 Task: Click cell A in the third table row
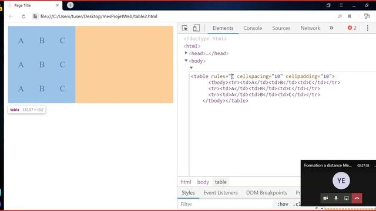coord(21,89)
